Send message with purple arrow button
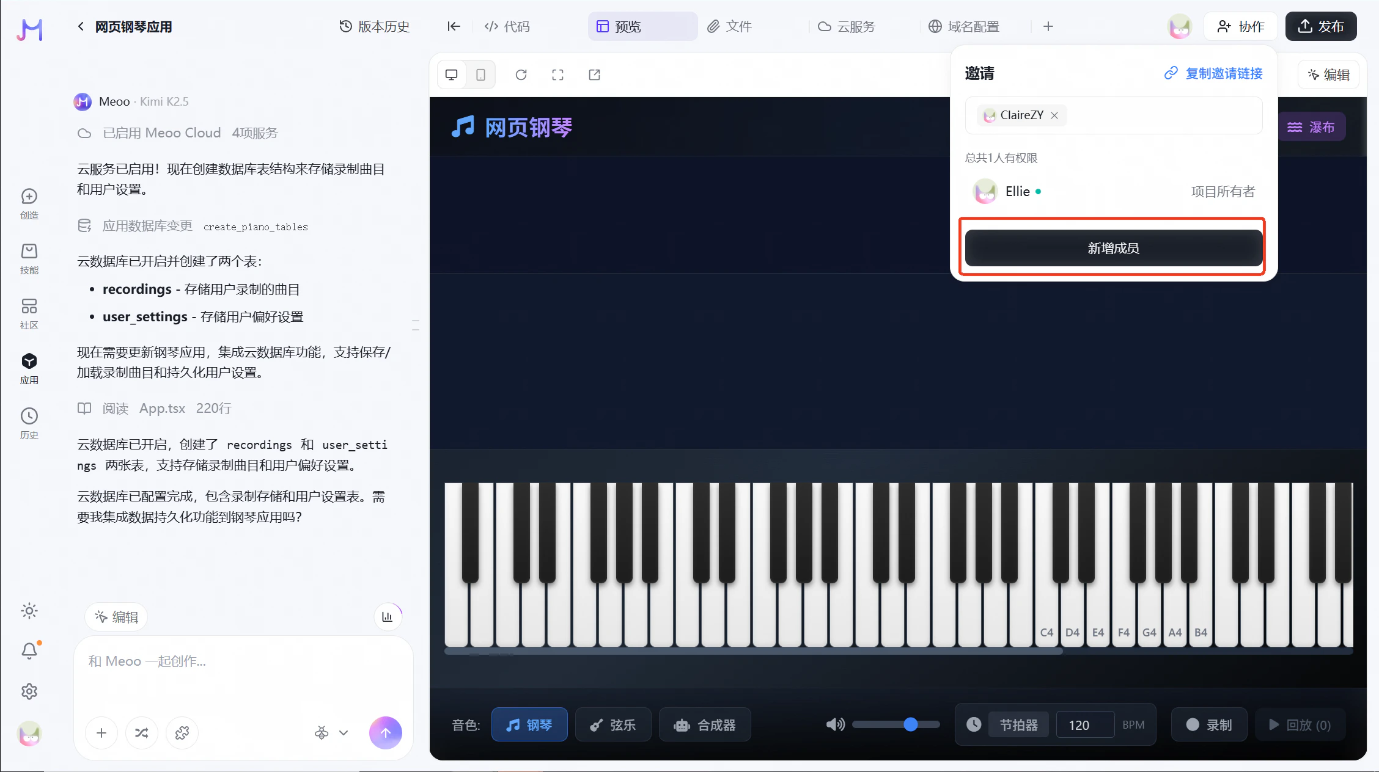The image size is (1379, 772). click(385, 733)
